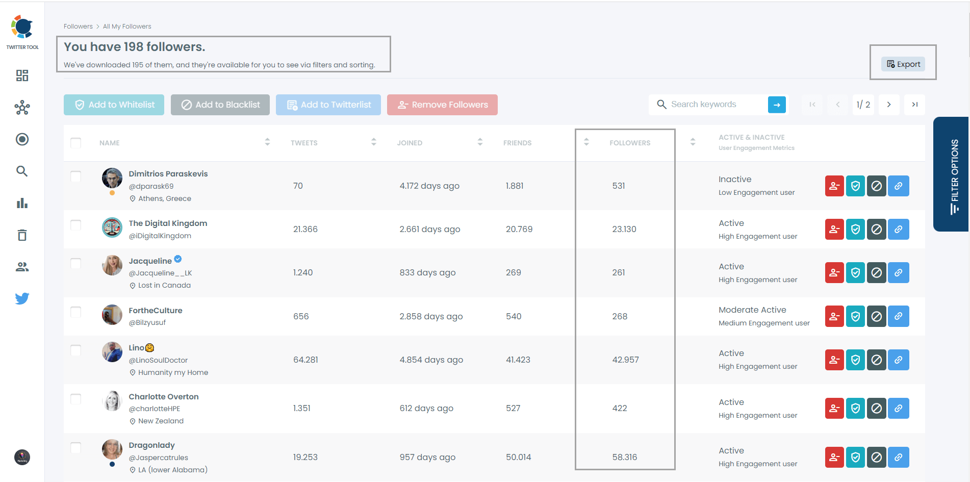
Task: Click the Twitter bird icon in sidebar
Action: coord(22,298)
